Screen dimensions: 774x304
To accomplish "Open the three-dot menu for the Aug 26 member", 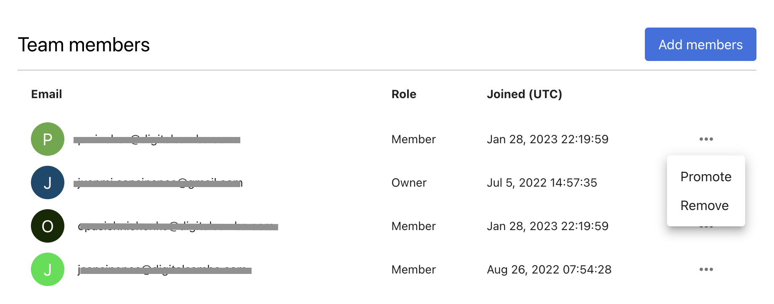I will click(x=706, y=269).
